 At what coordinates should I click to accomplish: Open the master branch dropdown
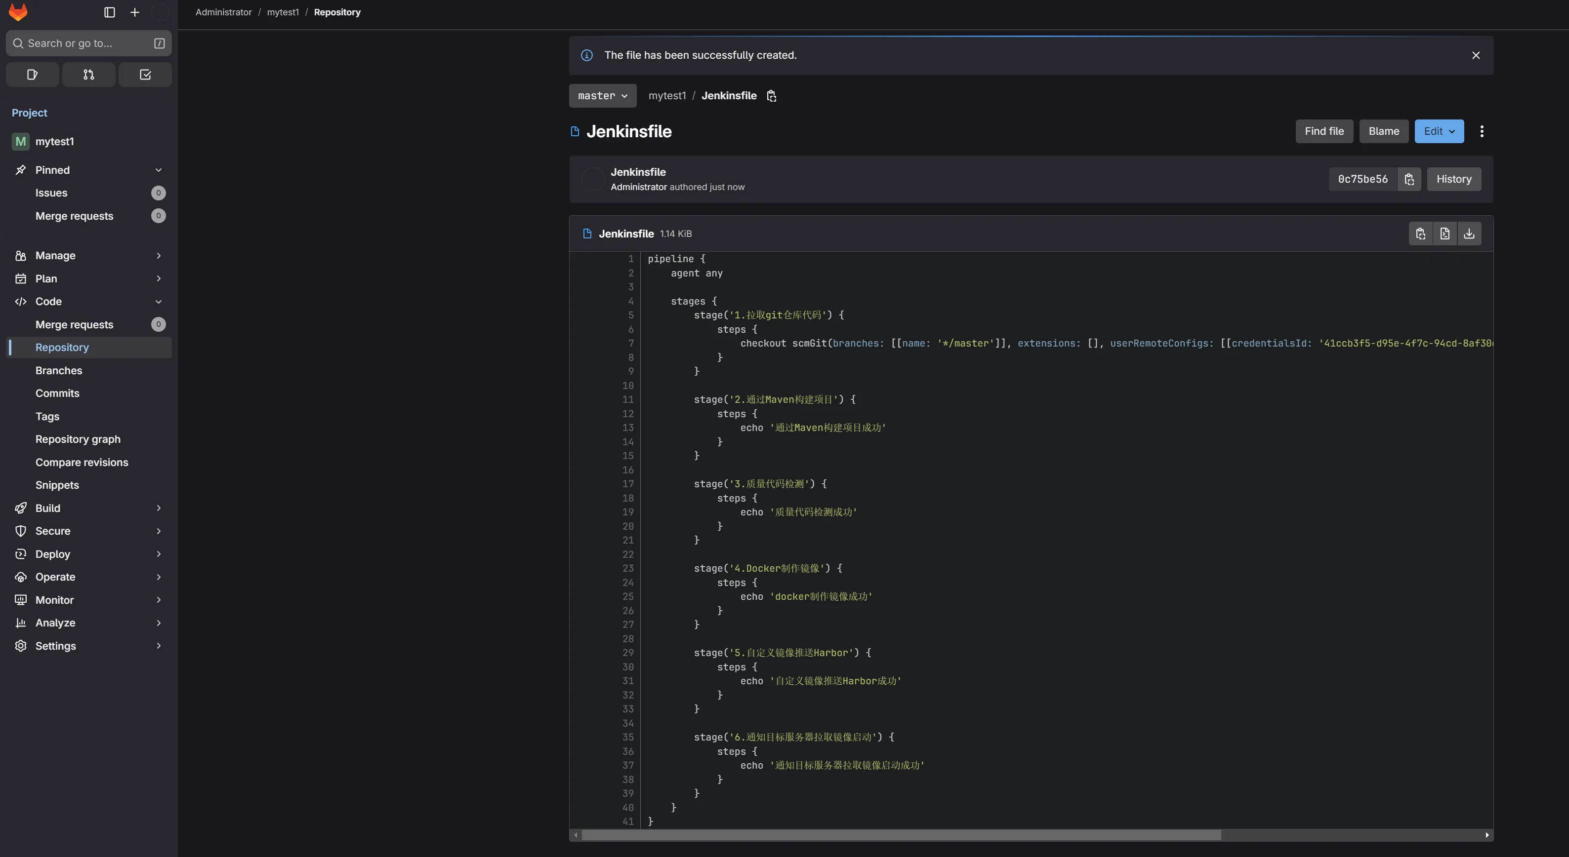pyautogui.click(x=602, y=96)
